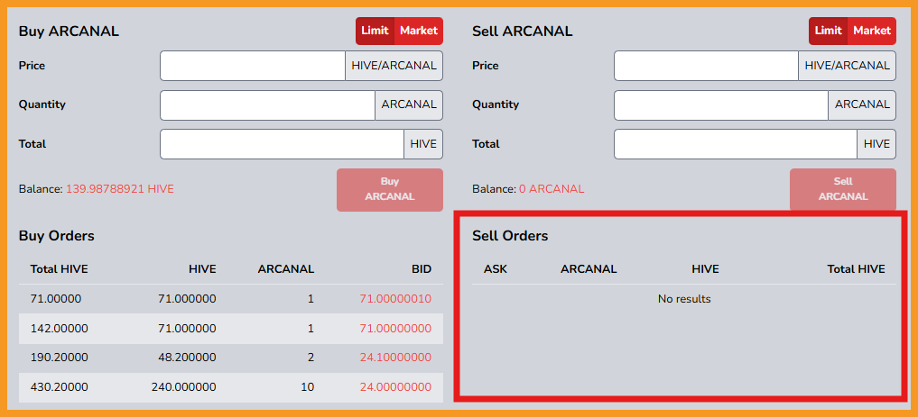The width and height of the screenshot is (918, 417).
Task: Select the 24.00000000 bid price
Action: pos(395,387)
